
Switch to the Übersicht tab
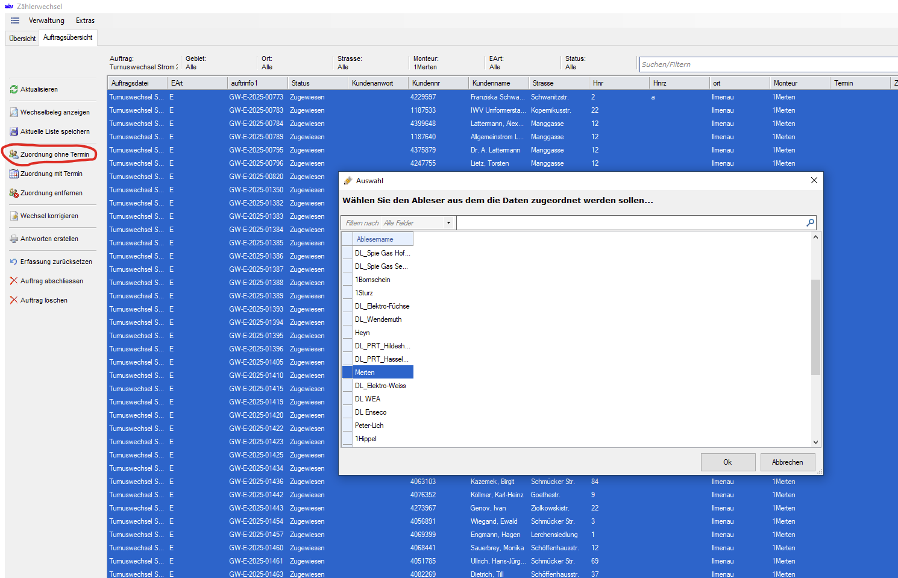[x=22, y=39]
